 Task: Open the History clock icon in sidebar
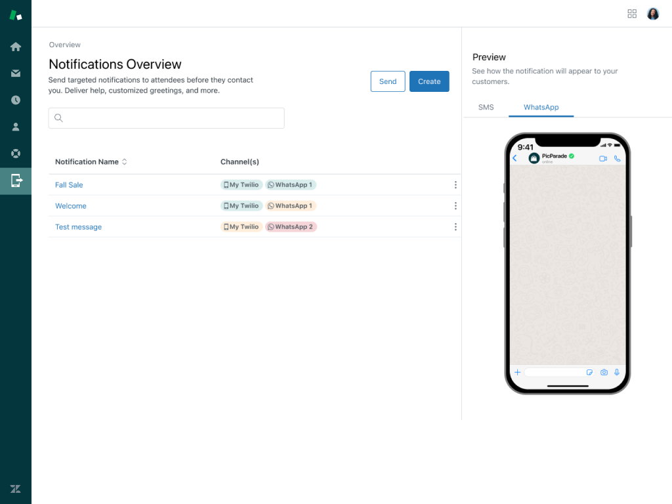tap(16, 100)
